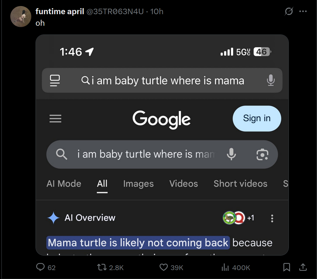
Task: Click the Google search query field
Action: pyautogui.click(x=146, y=154)
